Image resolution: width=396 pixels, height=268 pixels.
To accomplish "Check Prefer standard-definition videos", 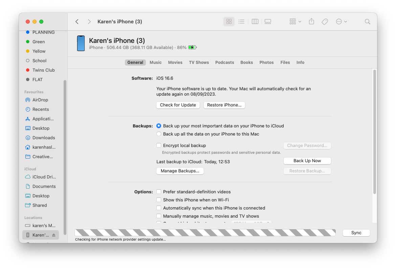I will pyautogui.click(x=159, y=192).
